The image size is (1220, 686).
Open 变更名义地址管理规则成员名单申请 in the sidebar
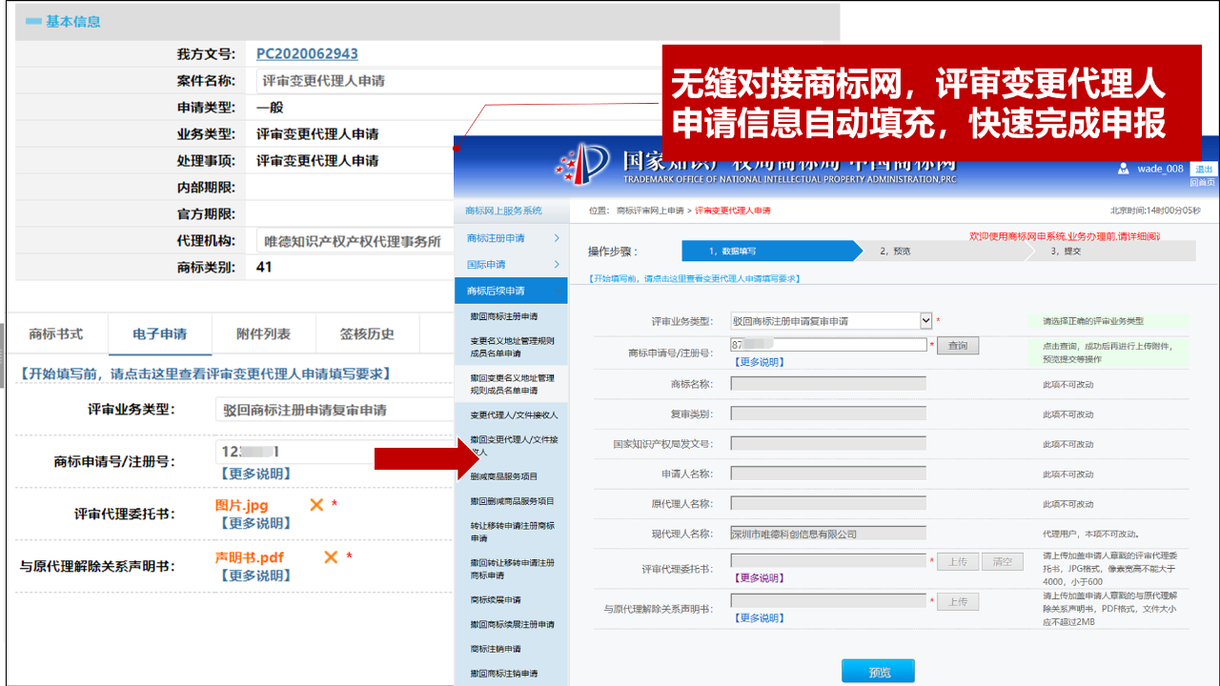511,347
